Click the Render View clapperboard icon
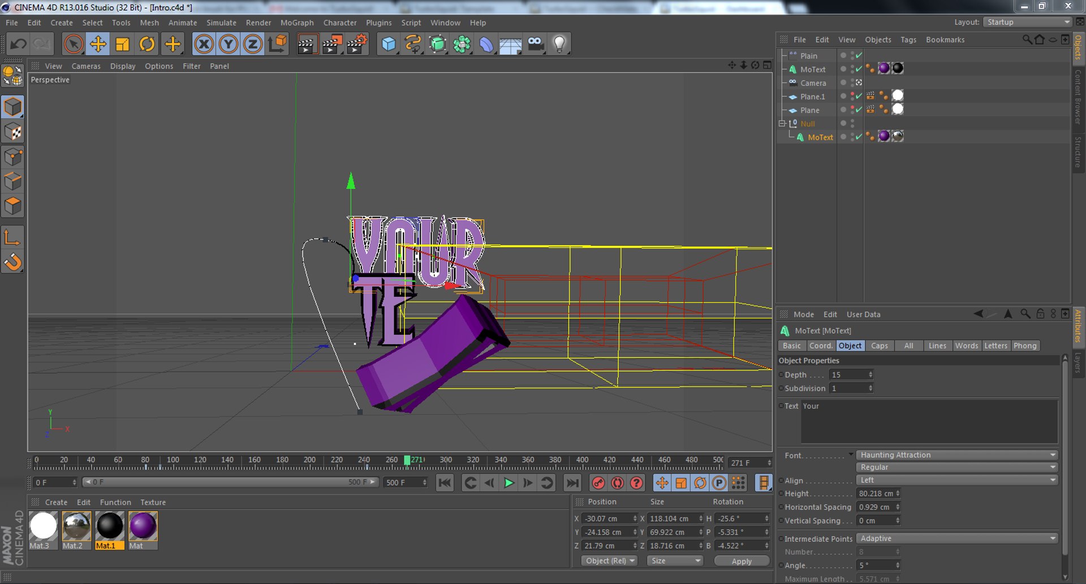Screen dimensions: 1086x584 (307, 44)
